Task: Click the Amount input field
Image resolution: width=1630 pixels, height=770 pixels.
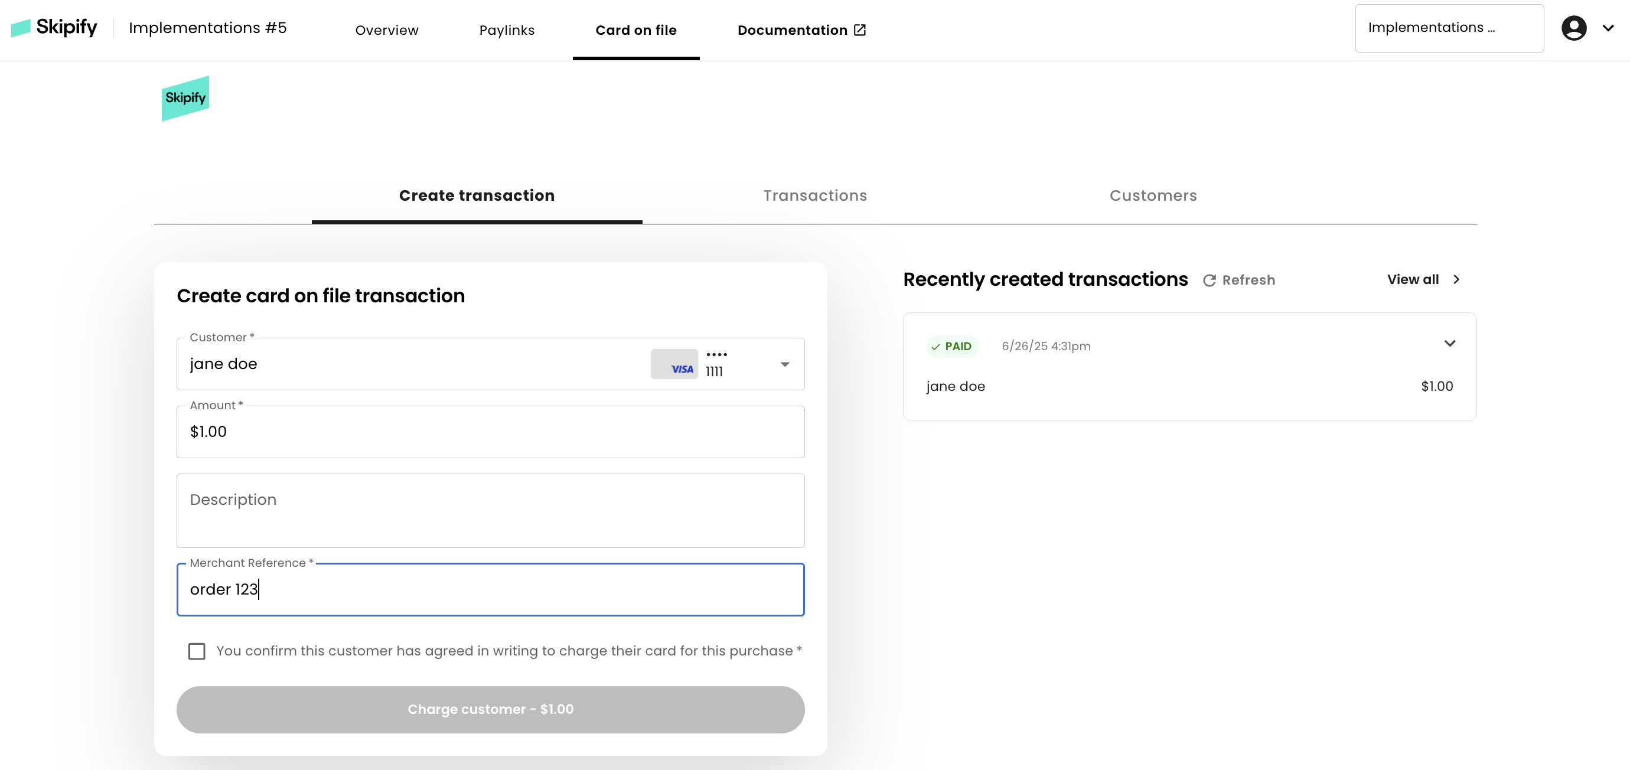Action: (x=490, y=432)
